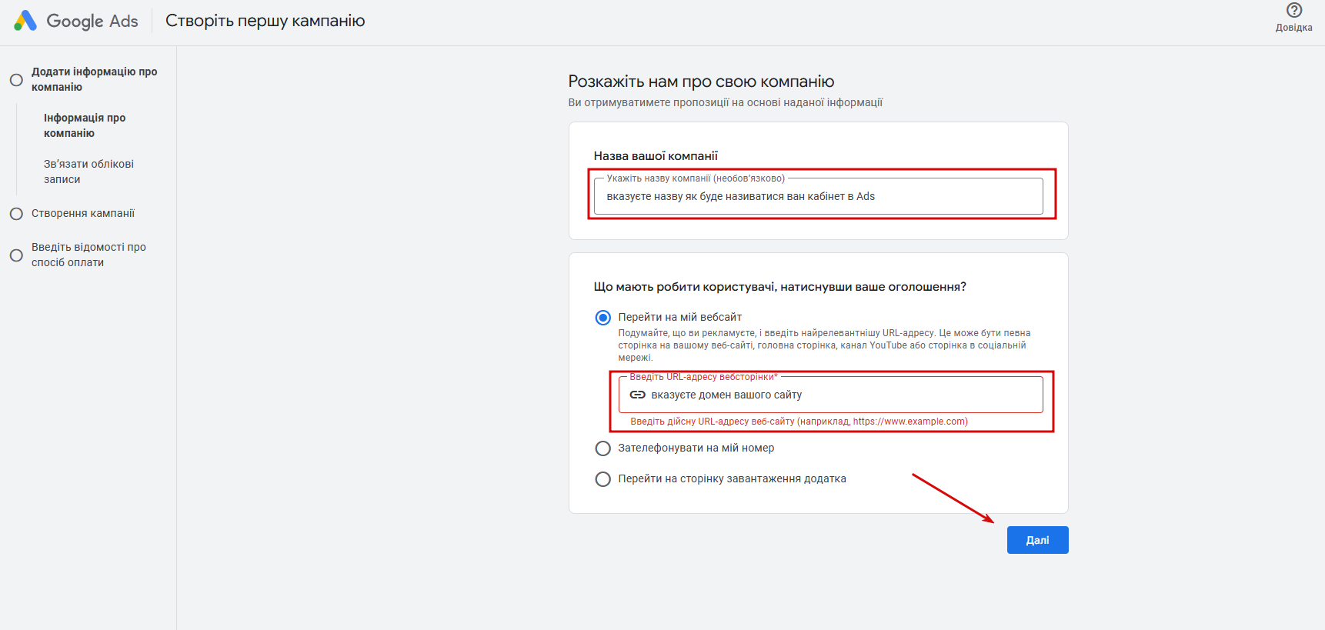Go to the Створення кампанії step
The height and width of the screenshot is (630, 1325).
(83, 213)
